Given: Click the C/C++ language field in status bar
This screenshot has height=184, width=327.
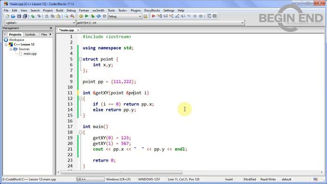Looking at the screenshot, I should tap(90, 179).
